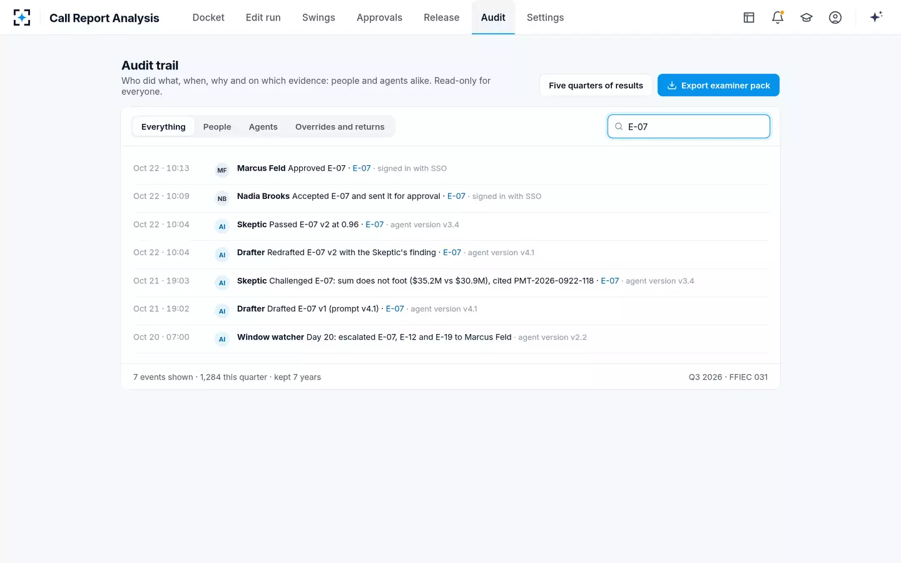Open E-07 link on Drafter Redrafted row

[452, 253]
